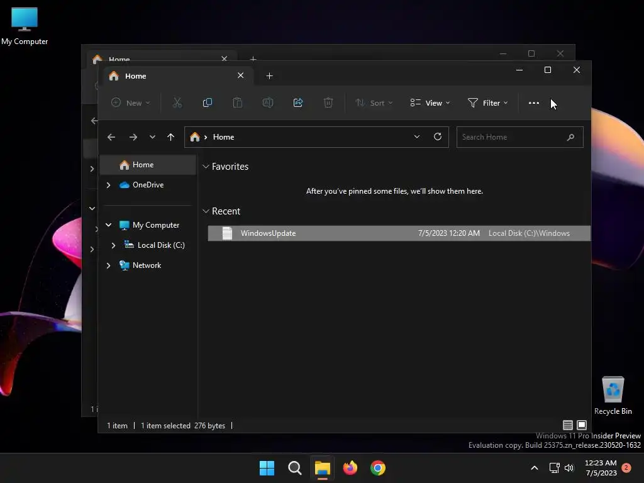Click the Paste clipboard icon

(237, 103)
